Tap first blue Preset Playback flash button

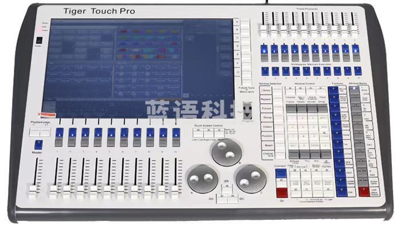coord(264,49)
